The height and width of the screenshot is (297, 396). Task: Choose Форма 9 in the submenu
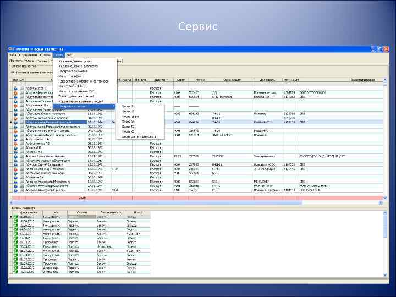point(128,106)
